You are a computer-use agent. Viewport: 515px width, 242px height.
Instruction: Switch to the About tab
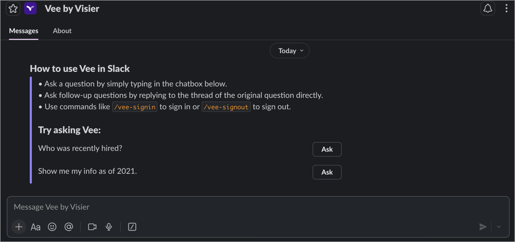[62, 31]
